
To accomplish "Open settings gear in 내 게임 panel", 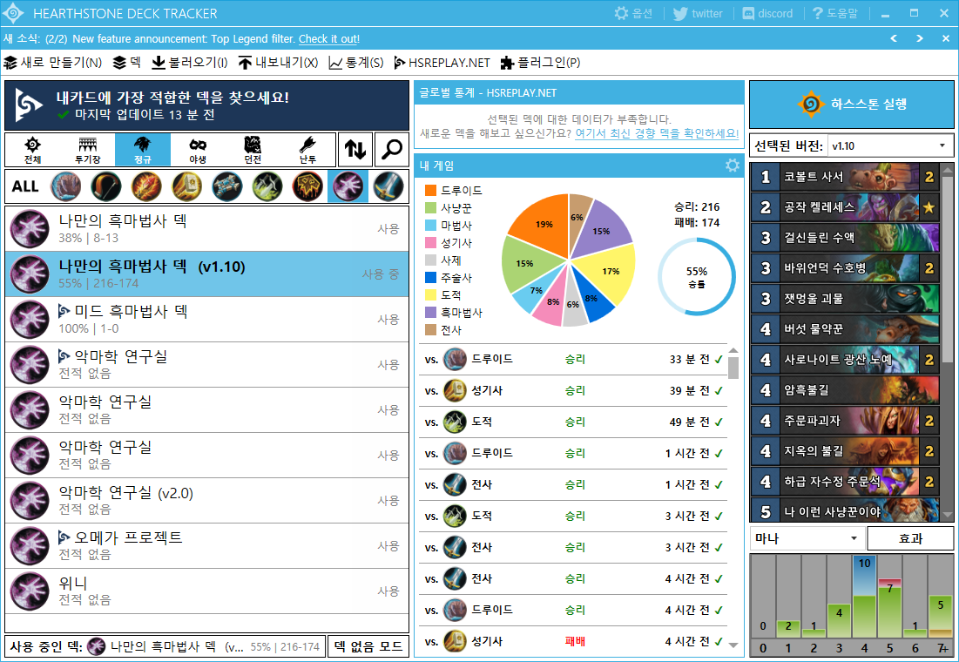I will coord(732,165).
